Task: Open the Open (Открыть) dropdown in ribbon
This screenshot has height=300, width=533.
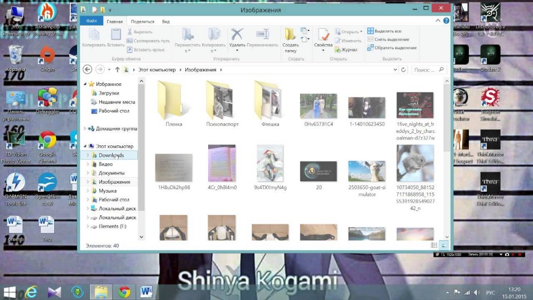Action: (349, 32)
